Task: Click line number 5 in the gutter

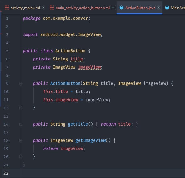Action: click(7, 51)
